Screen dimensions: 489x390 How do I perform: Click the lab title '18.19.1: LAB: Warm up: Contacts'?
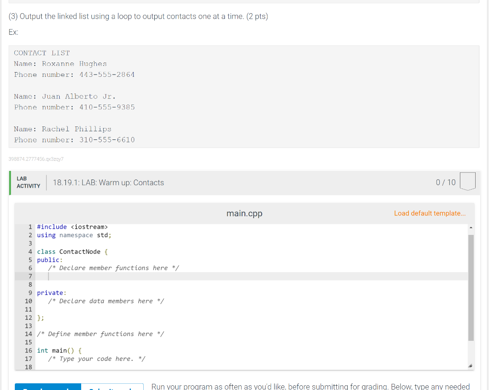[x=109, y=182]
